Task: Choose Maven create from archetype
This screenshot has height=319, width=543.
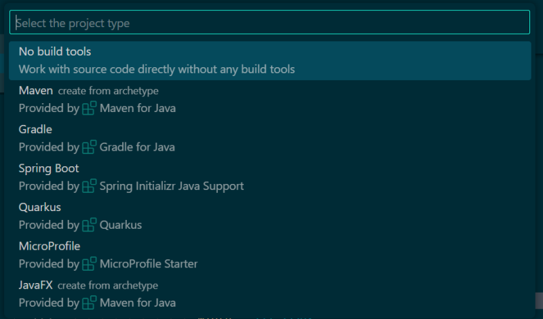Action: point(269,99)
